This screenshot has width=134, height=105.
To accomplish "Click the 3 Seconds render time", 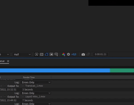I will (x=28, y=90).
